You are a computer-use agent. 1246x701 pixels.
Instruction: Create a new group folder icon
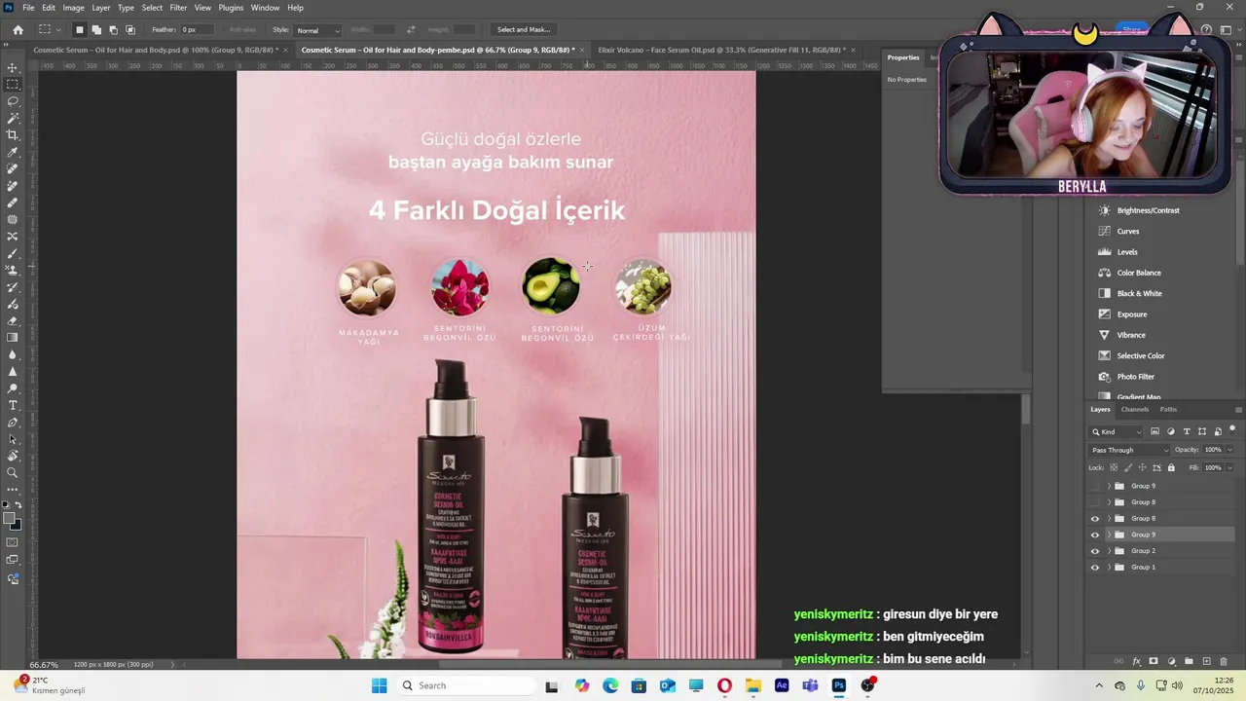pos(1189,661)
